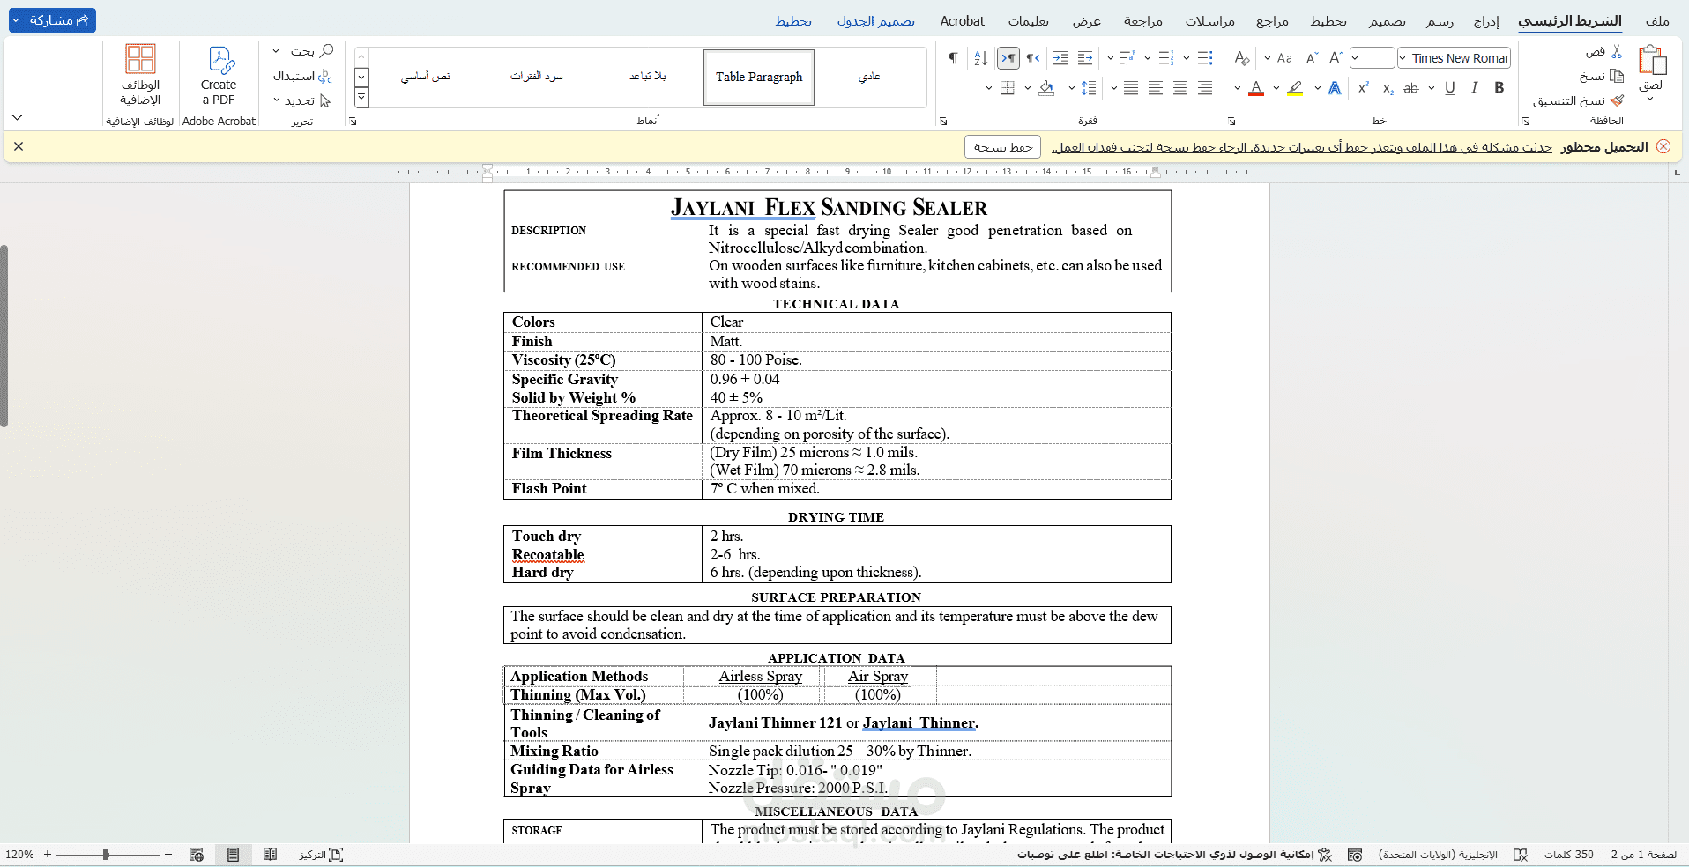Click Create a PDF Acrobat button
This screenshot has height=867, width=1689.
pyautogui.click(x=219, y=77)
